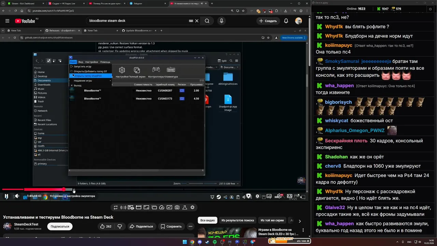The width and height of the screenshot is (437, 246).
Task: Click the shadPS4 Настройки gear toolbar icon
Action: click(x=122, y=70)
